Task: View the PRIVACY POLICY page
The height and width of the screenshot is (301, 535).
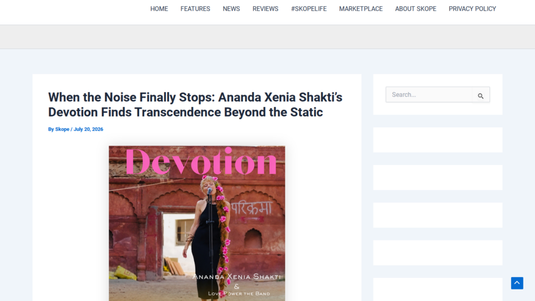Action: (x=472, y=9)
